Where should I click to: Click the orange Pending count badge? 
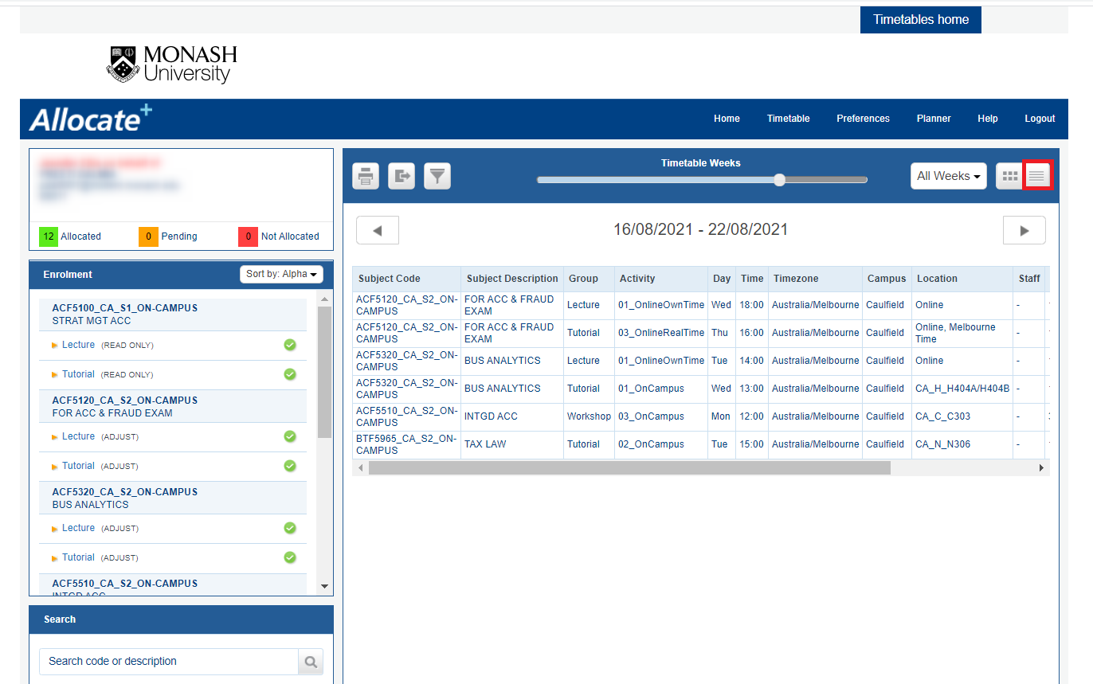tap(148, 236)
